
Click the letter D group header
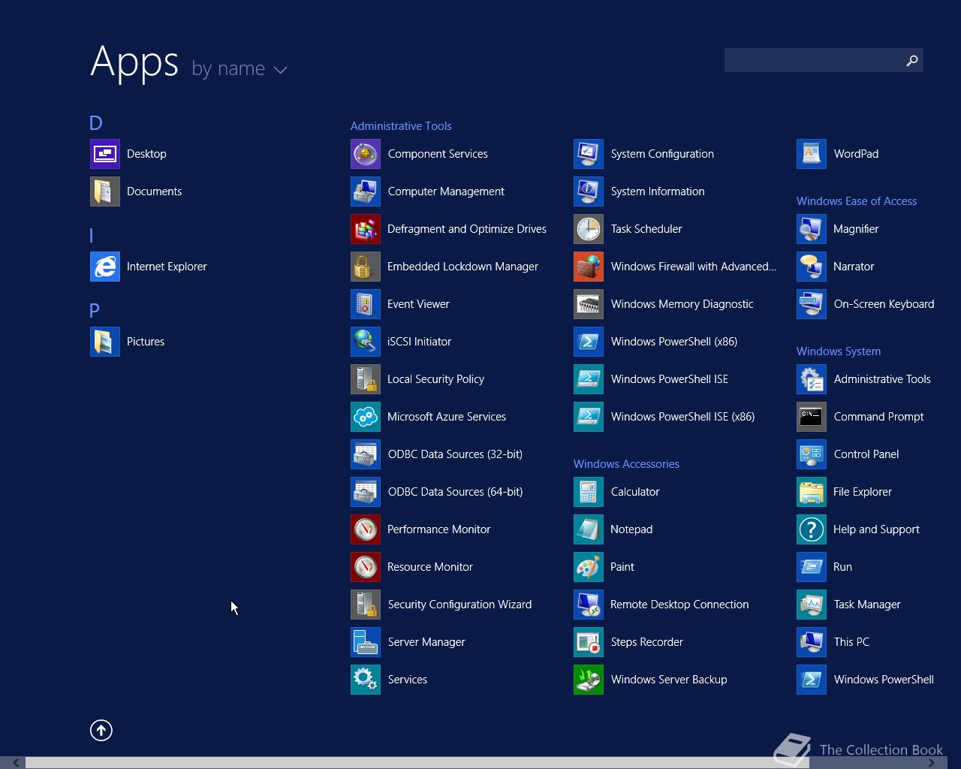pos(95,122)
